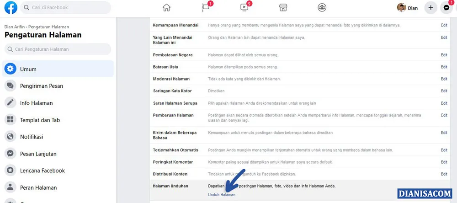This screenshot has width=457, height=203.
Task: Click the Saringan Kata Kotor row label
Action: (172, 91)
